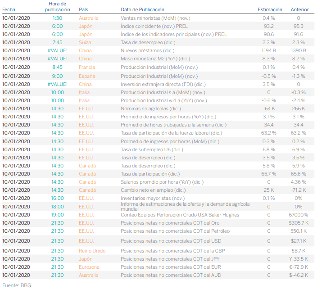Click the País column header
This screenshot has width=317, height=289.
pyautogui.click(x=83, y=9)
